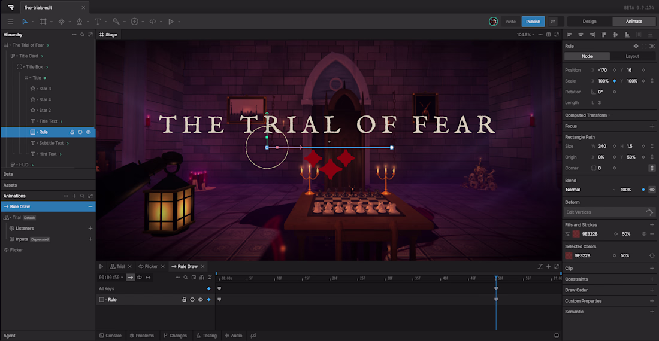Select the Bone tool
This screenshot has width=659, height=341.
[x=116, y=22]
